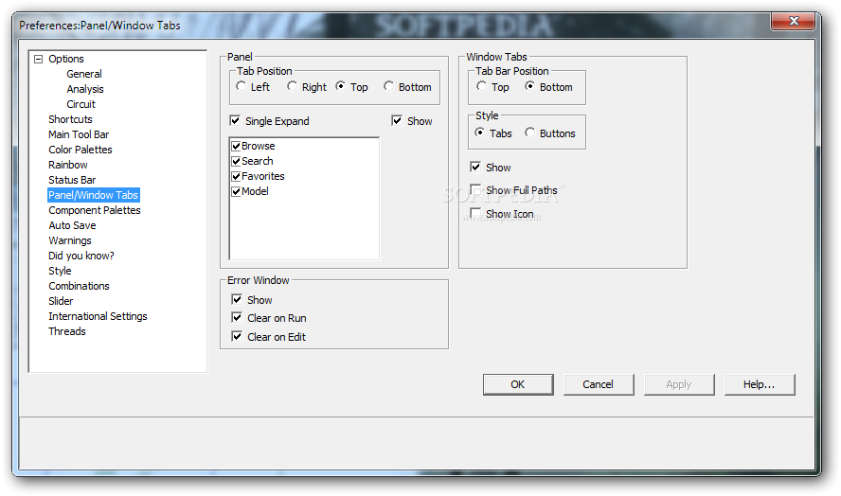Screen dimensions: 841x496
Task: Open the Threads preferences page
Action: point(67,331)
